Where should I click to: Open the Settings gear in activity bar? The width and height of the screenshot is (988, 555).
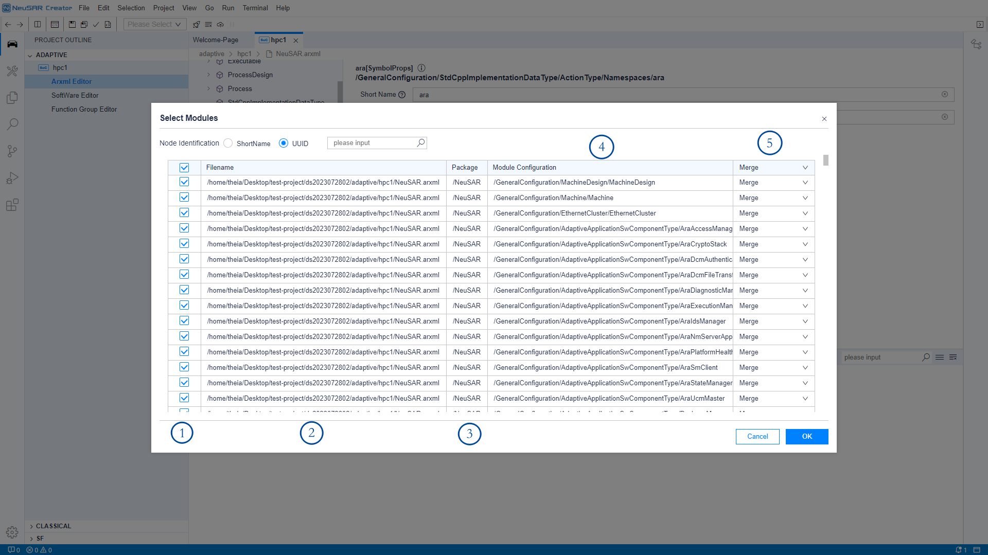point(12,532)
